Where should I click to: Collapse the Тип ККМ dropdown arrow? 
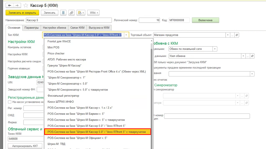point(126,35)
